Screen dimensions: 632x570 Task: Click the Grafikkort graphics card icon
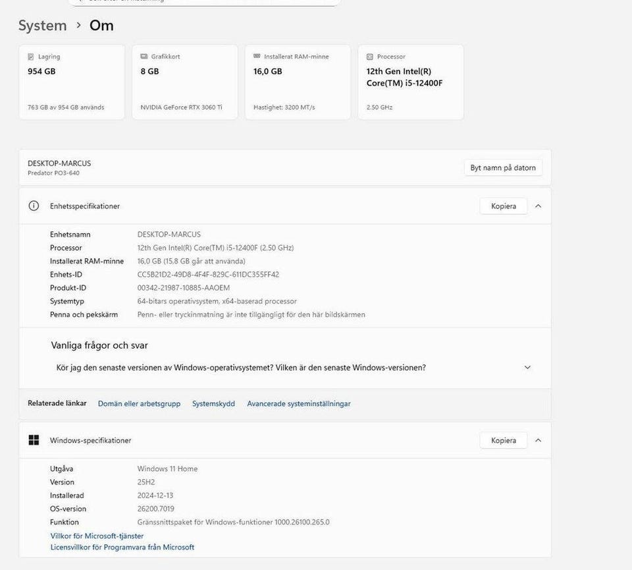click(x=144, y=57)
